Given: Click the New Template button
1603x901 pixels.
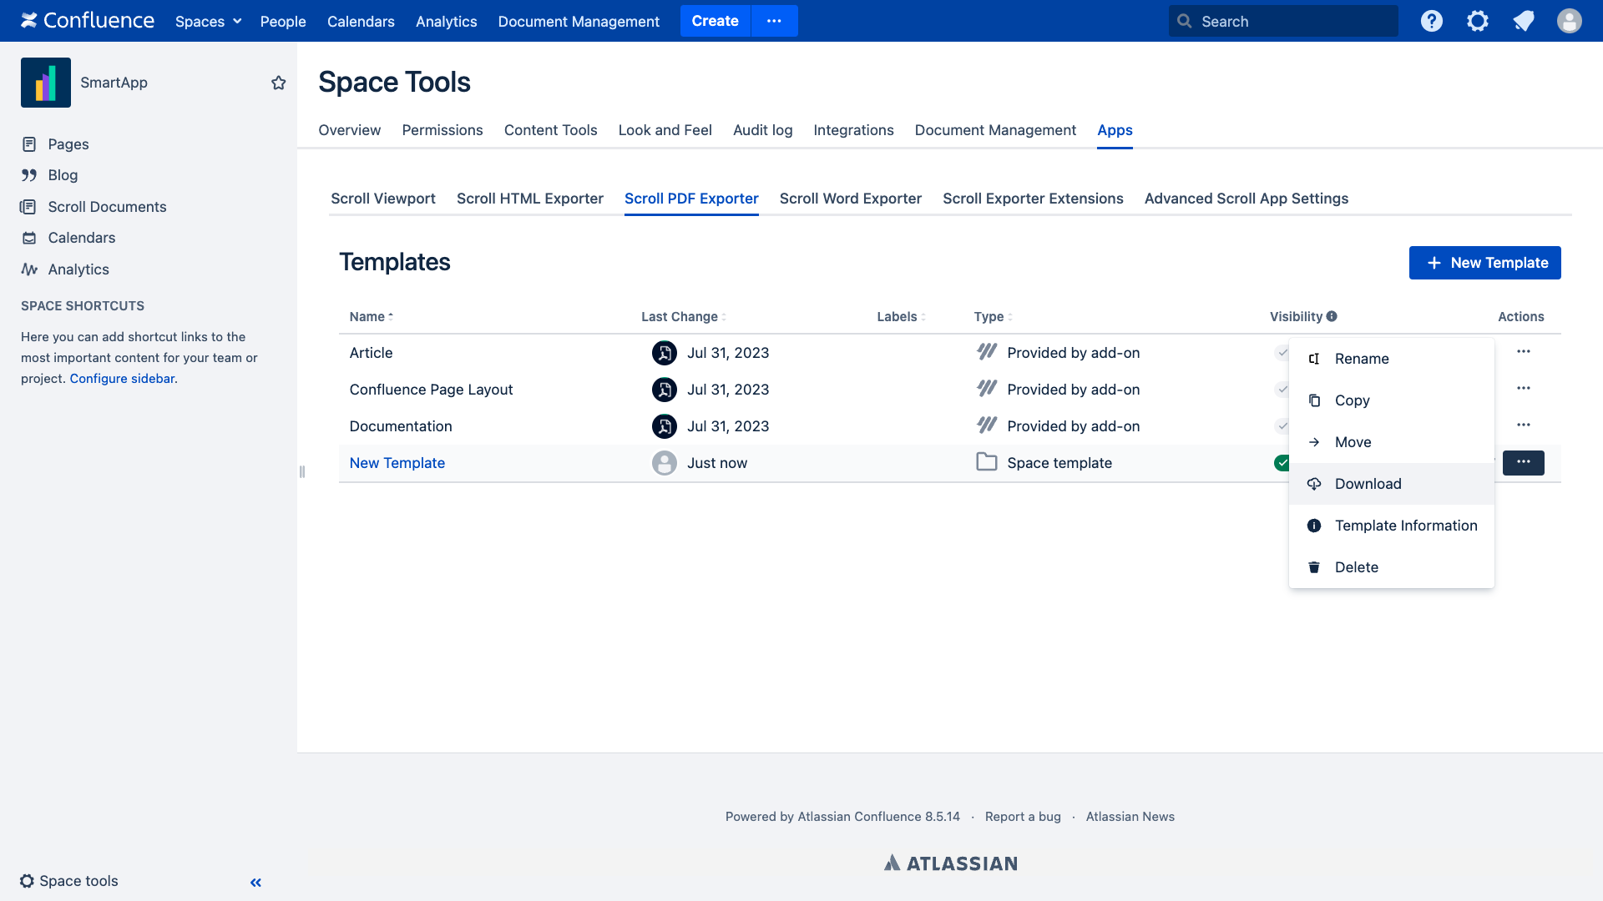Looking at the screenshot, I should (x=1484, y=263).
